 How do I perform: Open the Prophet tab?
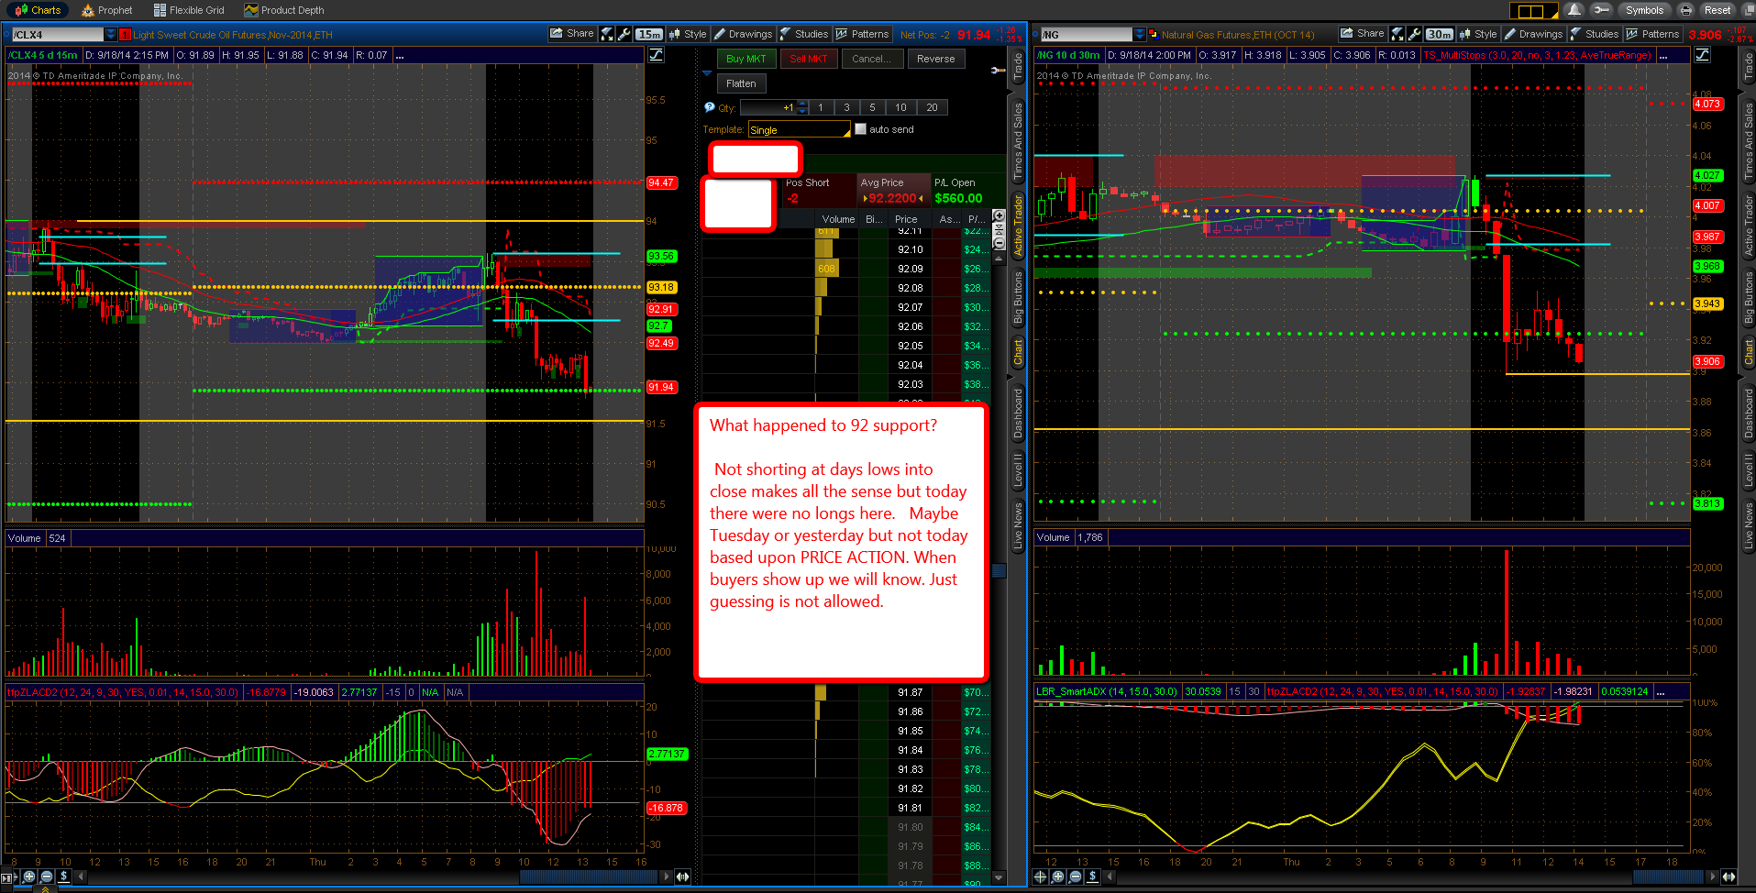(107, 10)
